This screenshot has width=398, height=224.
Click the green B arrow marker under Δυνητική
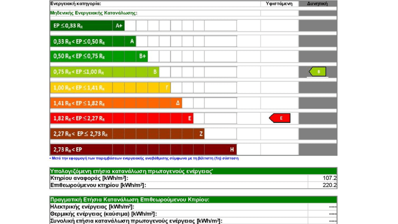click(318, 72)
